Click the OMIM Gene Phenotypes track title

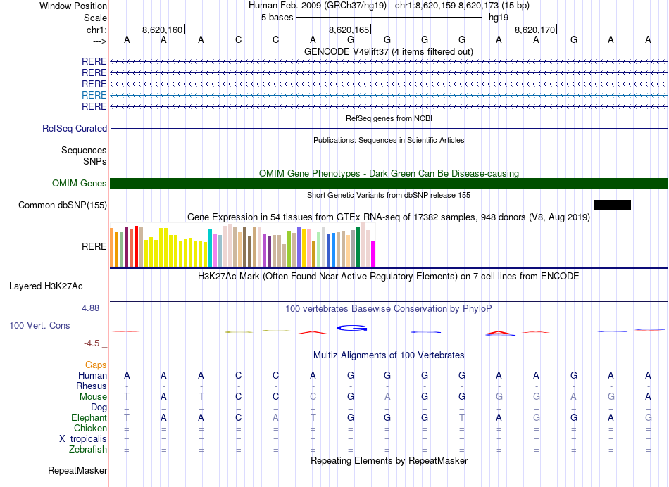389,173
